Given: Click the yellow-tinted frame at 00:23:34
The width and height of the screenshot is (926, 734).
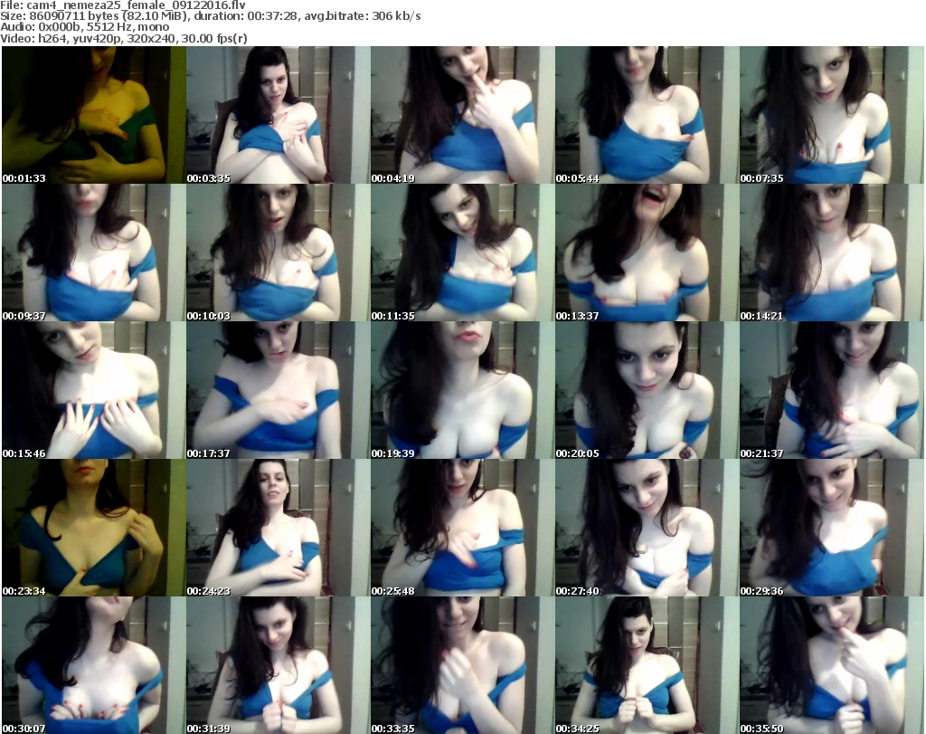Looking at the screenshot, I should 94,528.
